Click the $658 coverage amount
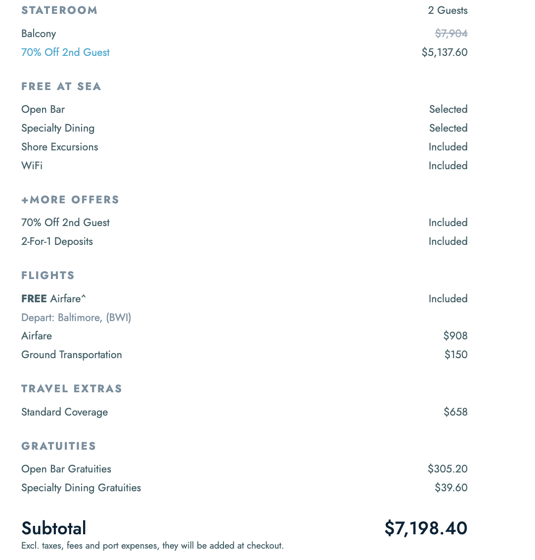This screenshot has width=535, height=560. (x=455, y=412)
